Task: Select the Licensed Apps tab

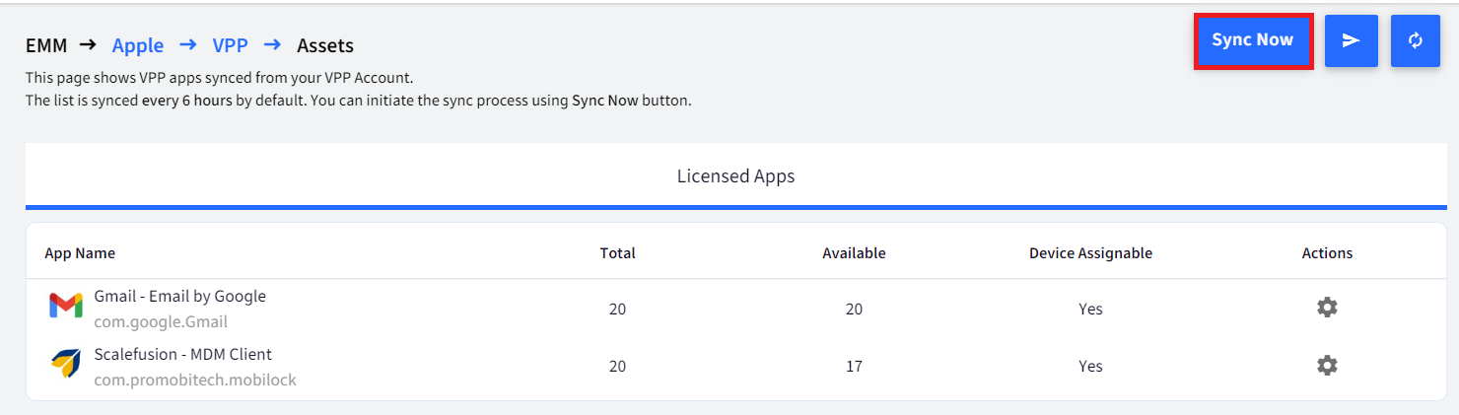Action: [x=735, y=176]
